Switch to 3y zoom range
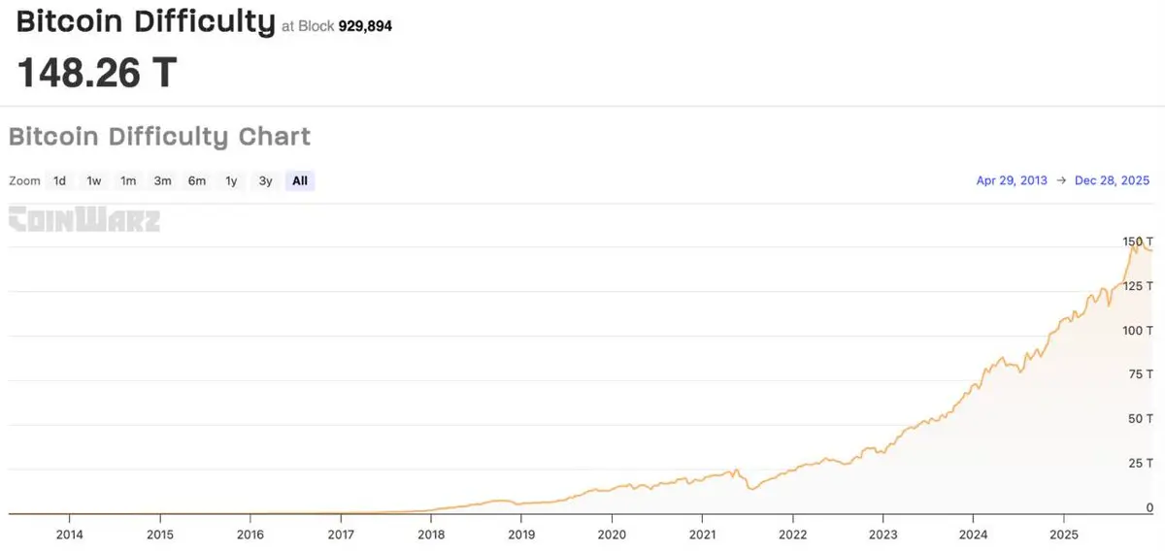Image resolution: width=1165 pixels, height=551 pixels. click(x=265, y=180)
